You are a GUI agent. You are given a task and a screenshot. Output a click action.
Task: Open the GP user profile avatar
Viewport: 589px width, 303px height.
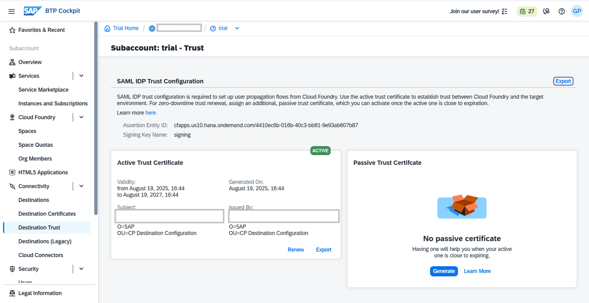coord(577,11)
